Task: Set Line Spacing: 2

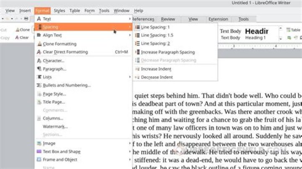Action: (x=175, y=44)
